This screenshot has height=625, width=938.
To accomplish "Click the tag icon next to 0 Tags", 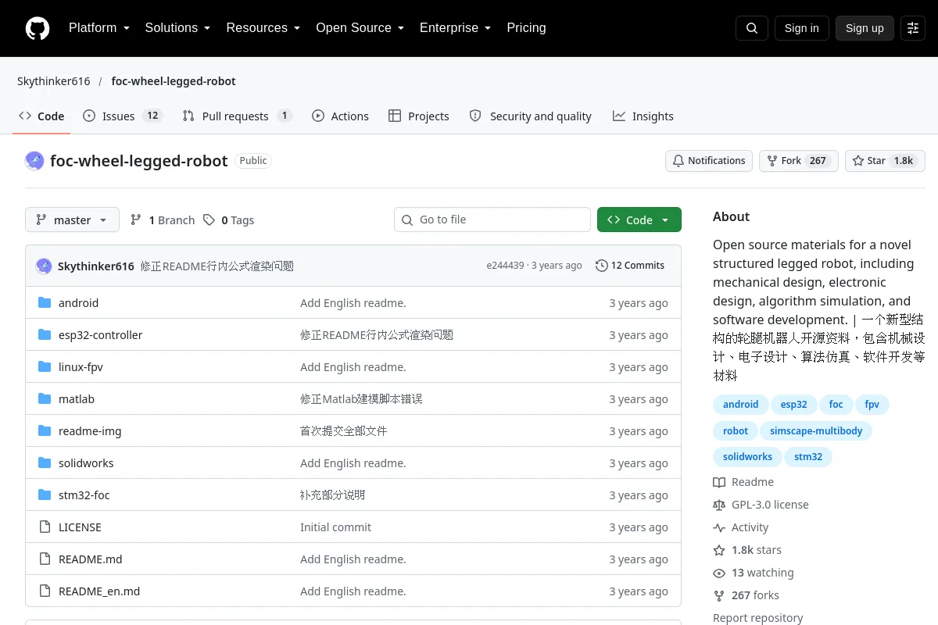I will (209, 220).
